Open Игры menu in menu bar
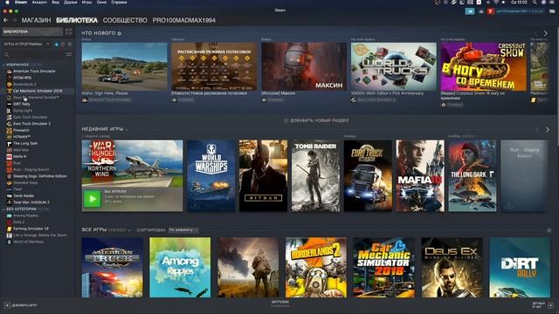This screenshot has width=559, height=314. pyautogui.click(x=86, y=3)
